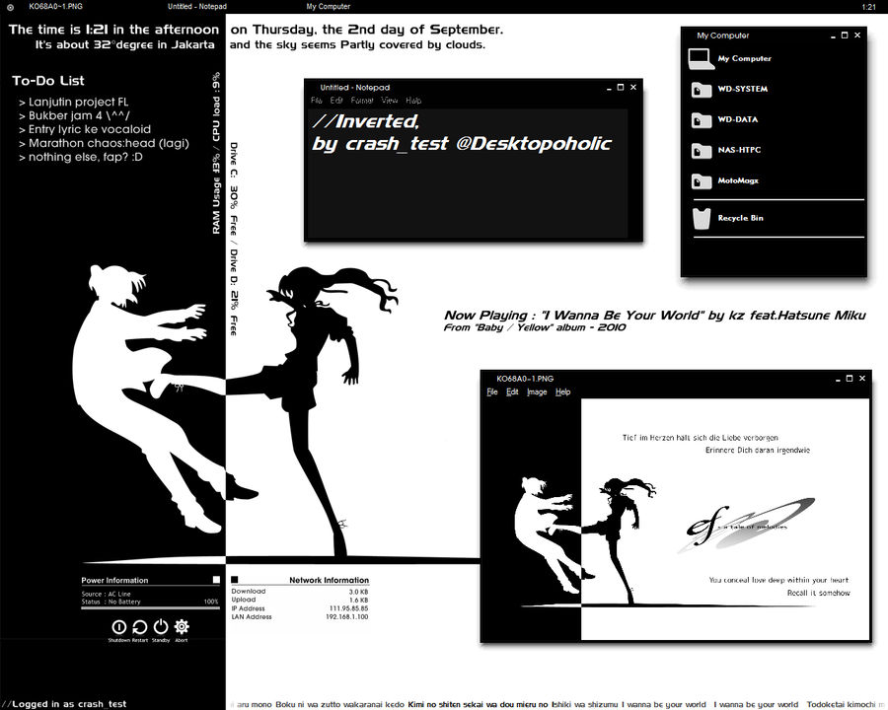Maximize the KO68A0~1.PNG viewer window
Image resolution: width=888 pixels, height=710 pixels.
(x=850, y=379)
